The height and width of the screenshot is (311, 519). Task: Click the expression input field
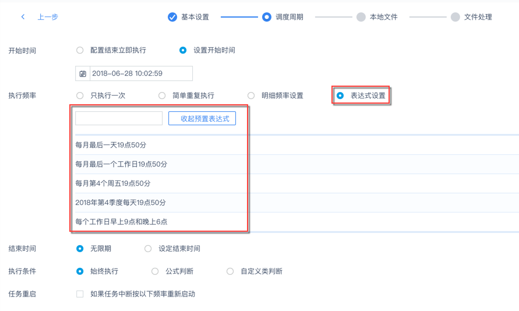[x=119, y=118]
